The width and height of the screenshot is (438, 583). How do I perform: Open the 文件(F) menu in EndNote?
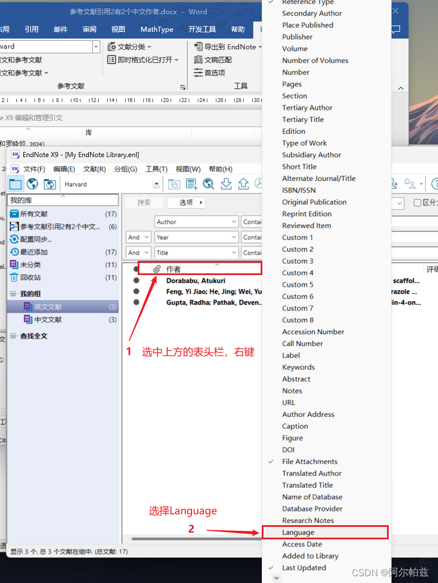pyautogui.click(x=34, y=169)
